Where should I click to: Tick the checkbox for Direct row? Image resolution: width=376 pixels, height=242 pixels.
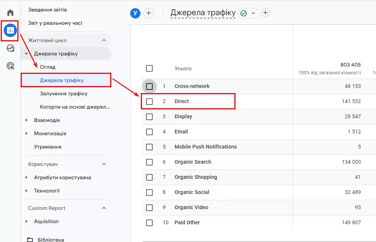click(149, 101)
